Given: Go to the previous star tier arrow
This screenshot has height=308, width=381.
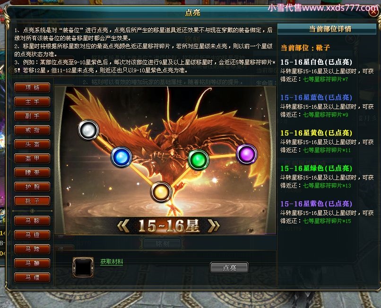Looking at the screenshot, I should coord(123,226).
